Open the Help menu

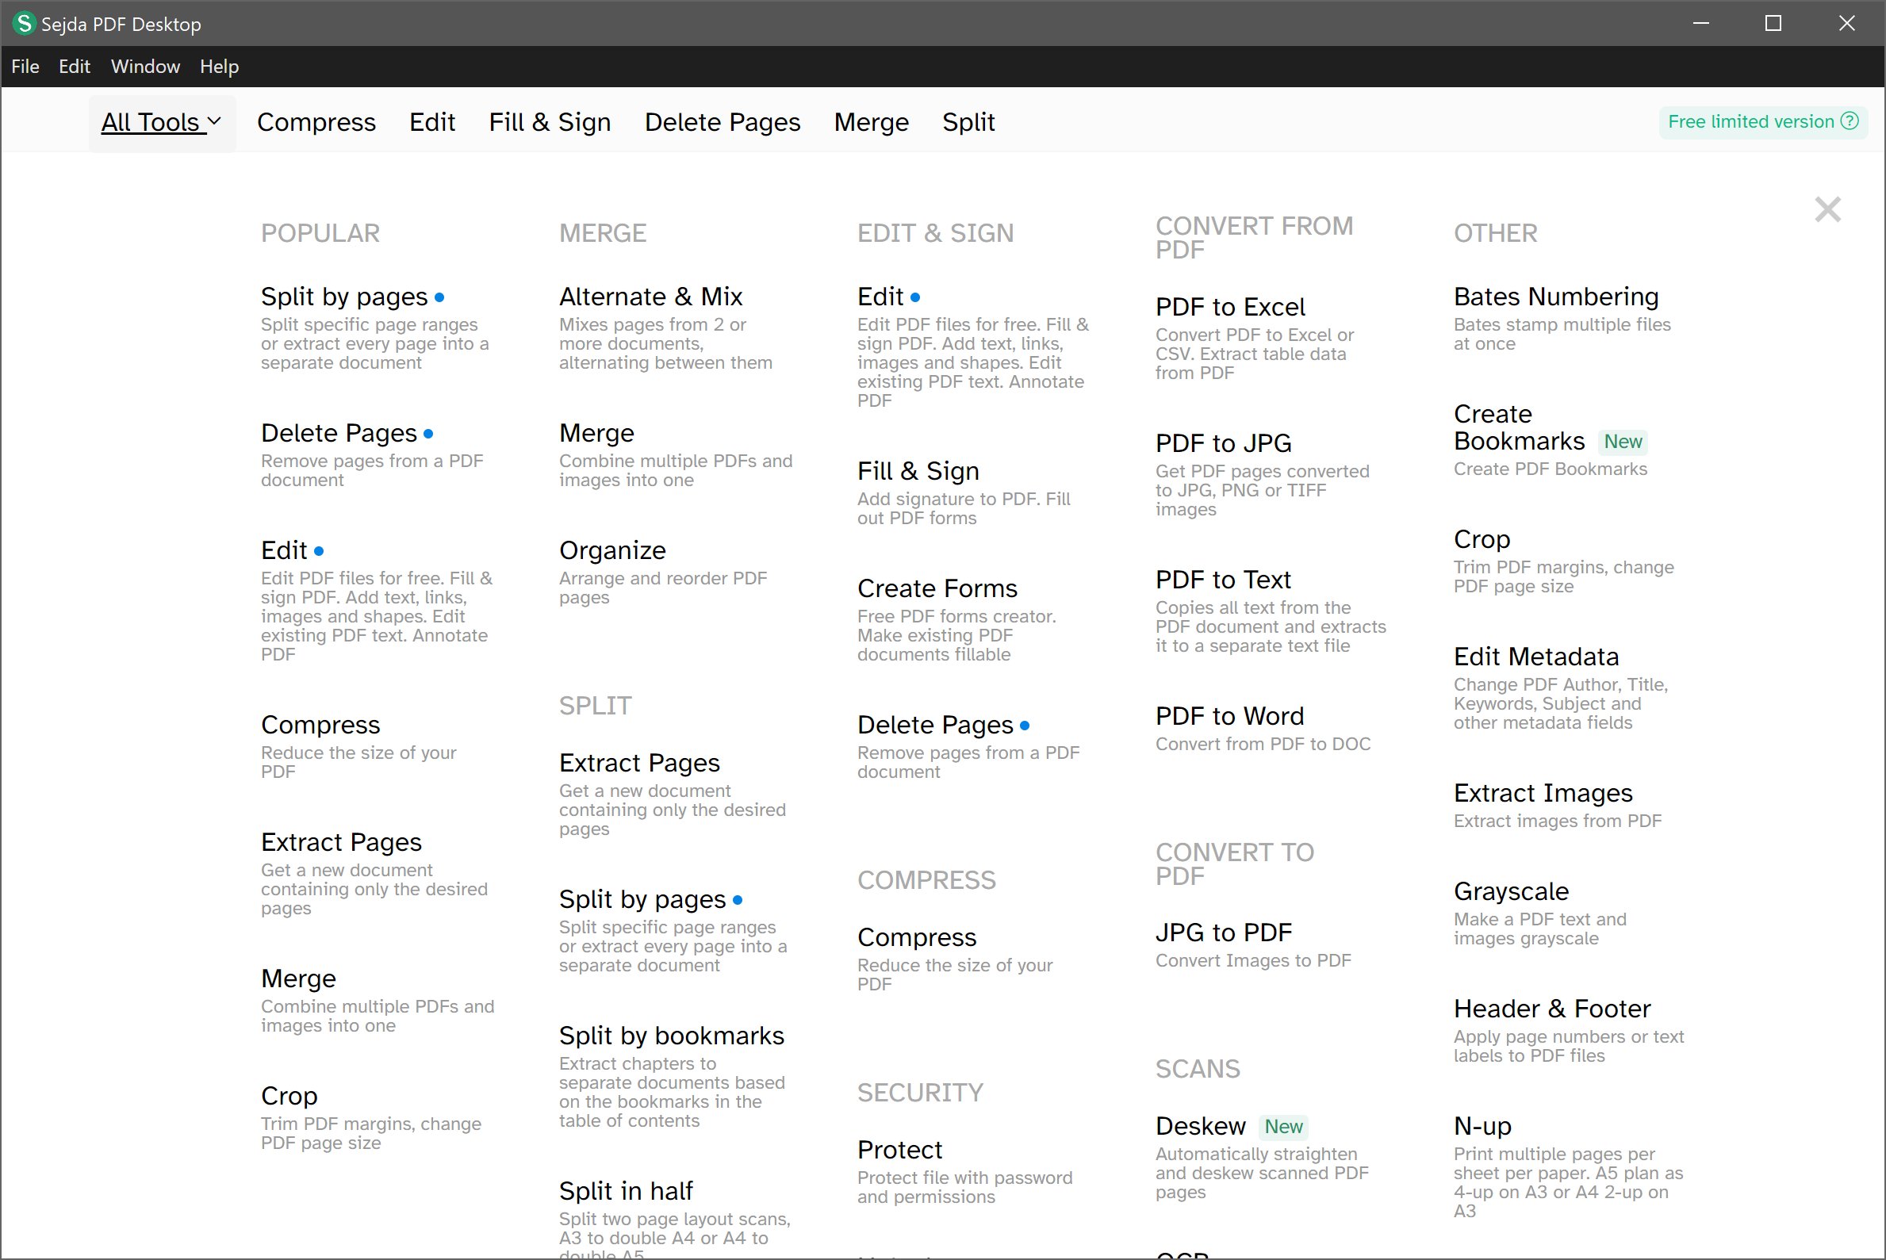click(x=219, y=67)
